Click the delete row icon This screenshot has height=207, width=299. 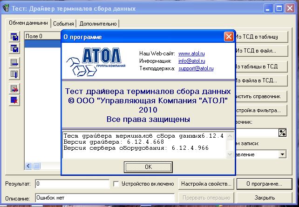pyautogui.click(x=14, y=88)
